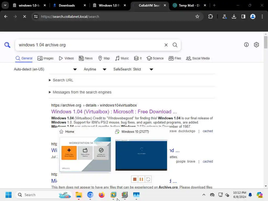
Task: Stop loading the page
Action: click(x=24, y=16)
